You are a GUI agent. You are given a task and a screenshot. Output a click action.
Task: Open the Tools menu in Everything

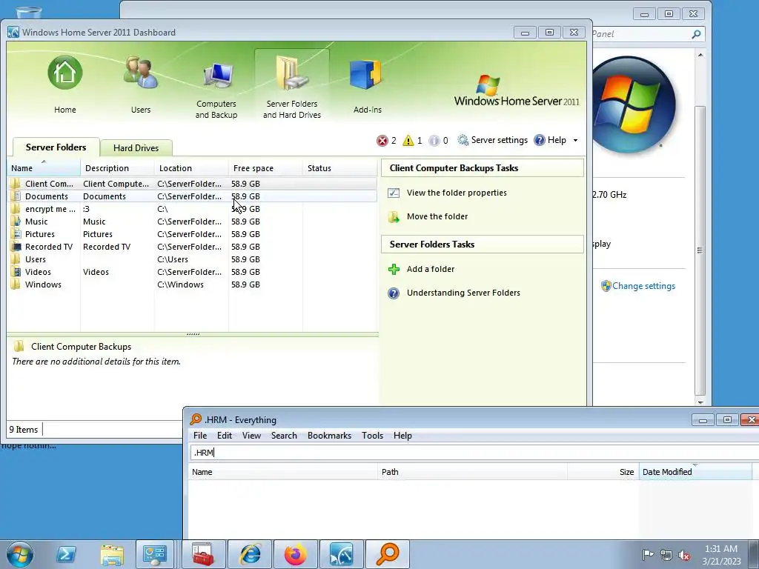click(372, 436)
